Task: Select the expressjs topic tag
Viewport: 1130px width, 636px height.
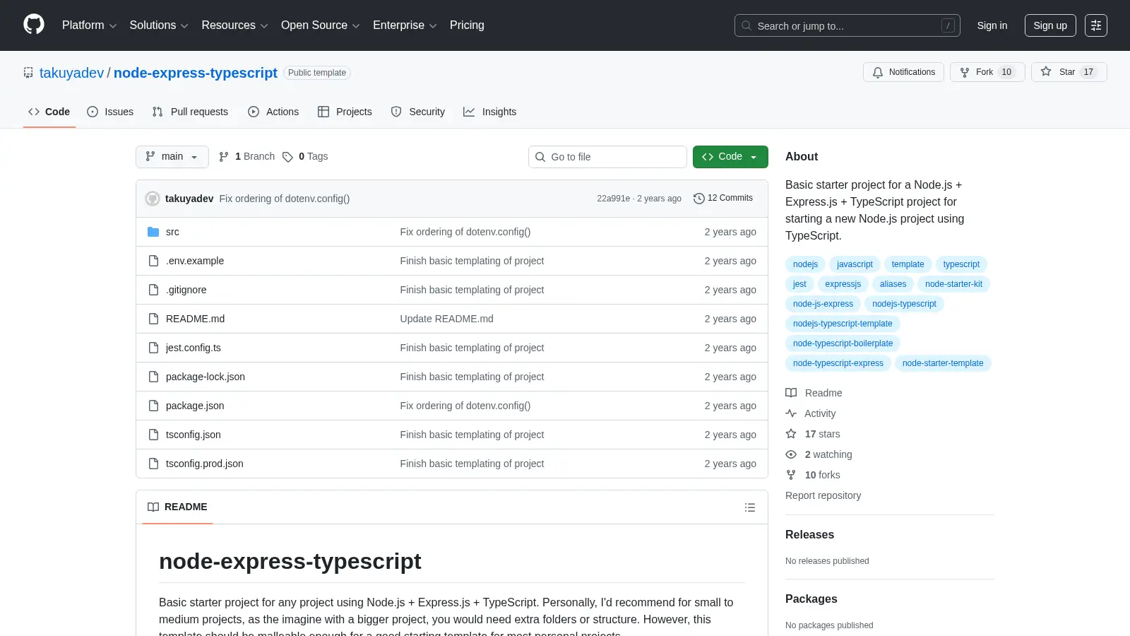Action: click(843, 284)
